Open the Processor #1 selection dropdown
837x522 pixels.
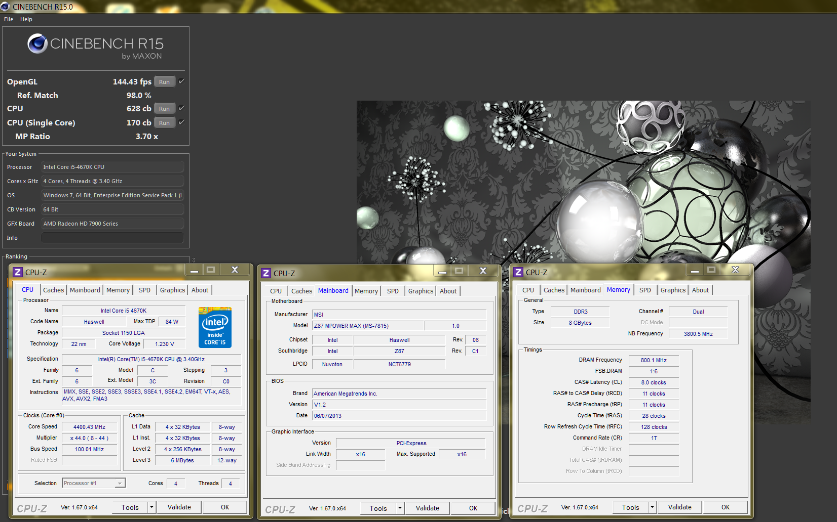click(x=94, y=483)
